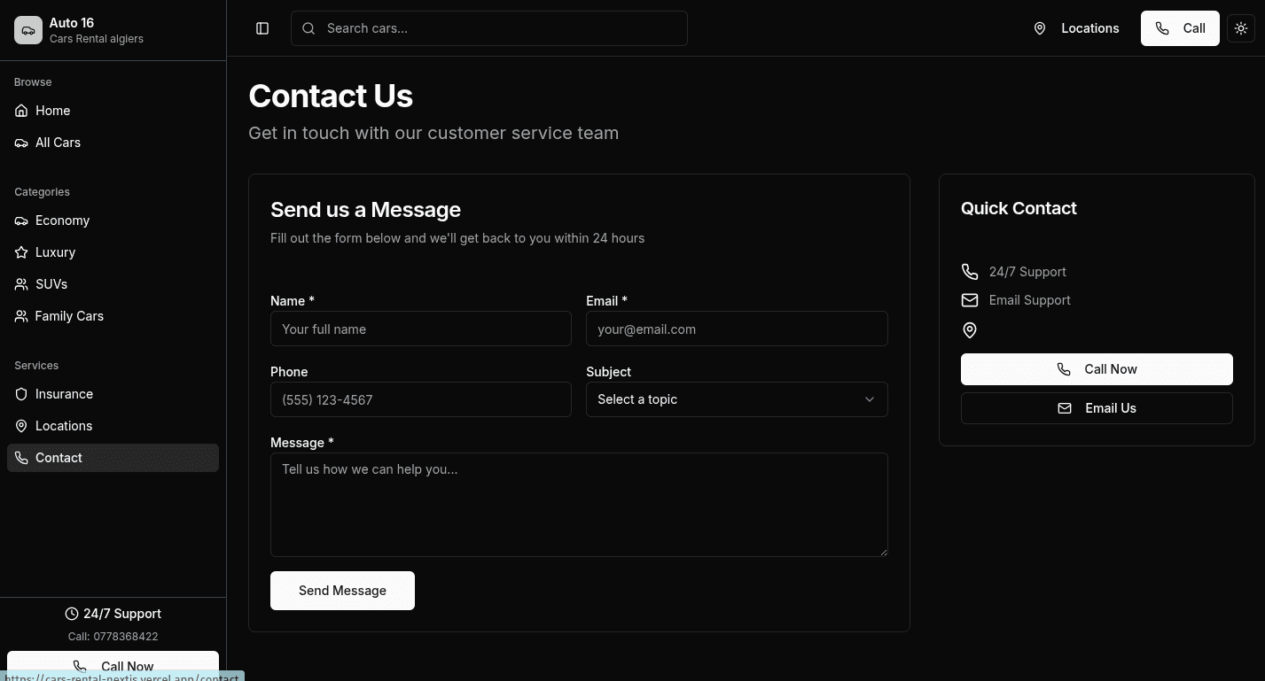The height and width of the screenshot is (681, 1265).
Task: Toggle the sidebar panel icon
Action: click(262, 28)
